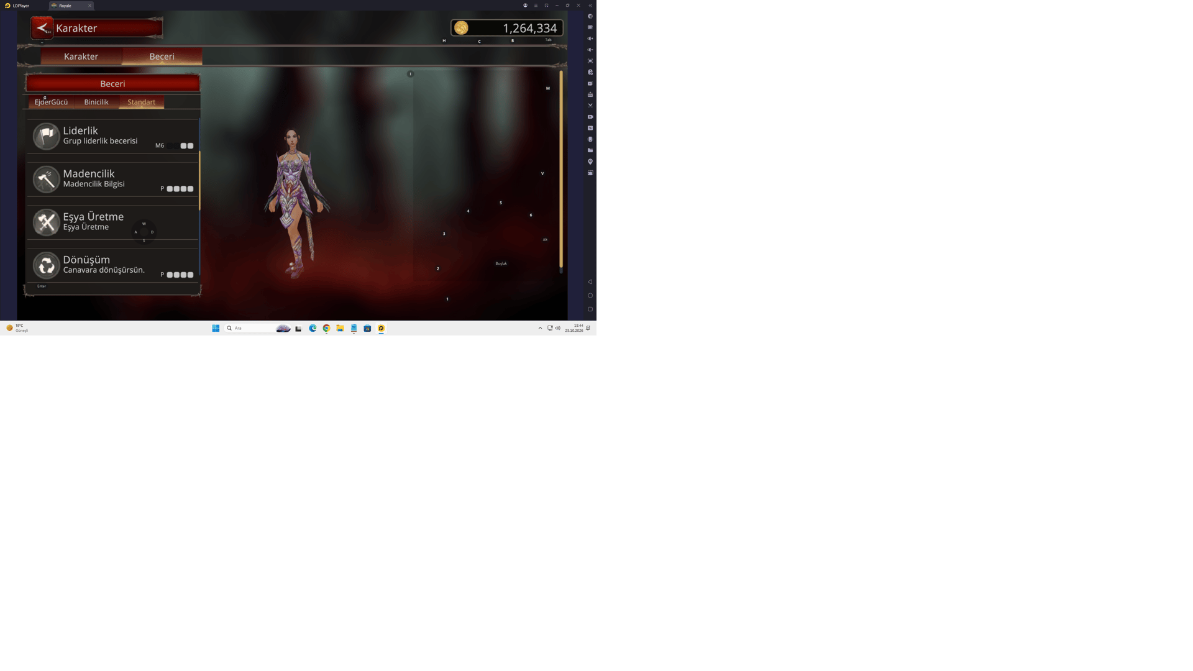The image size is (1193, 671).
Task: Open the LDPlayer shared folder sidebar icon
Action: click(x=590, y=150)
